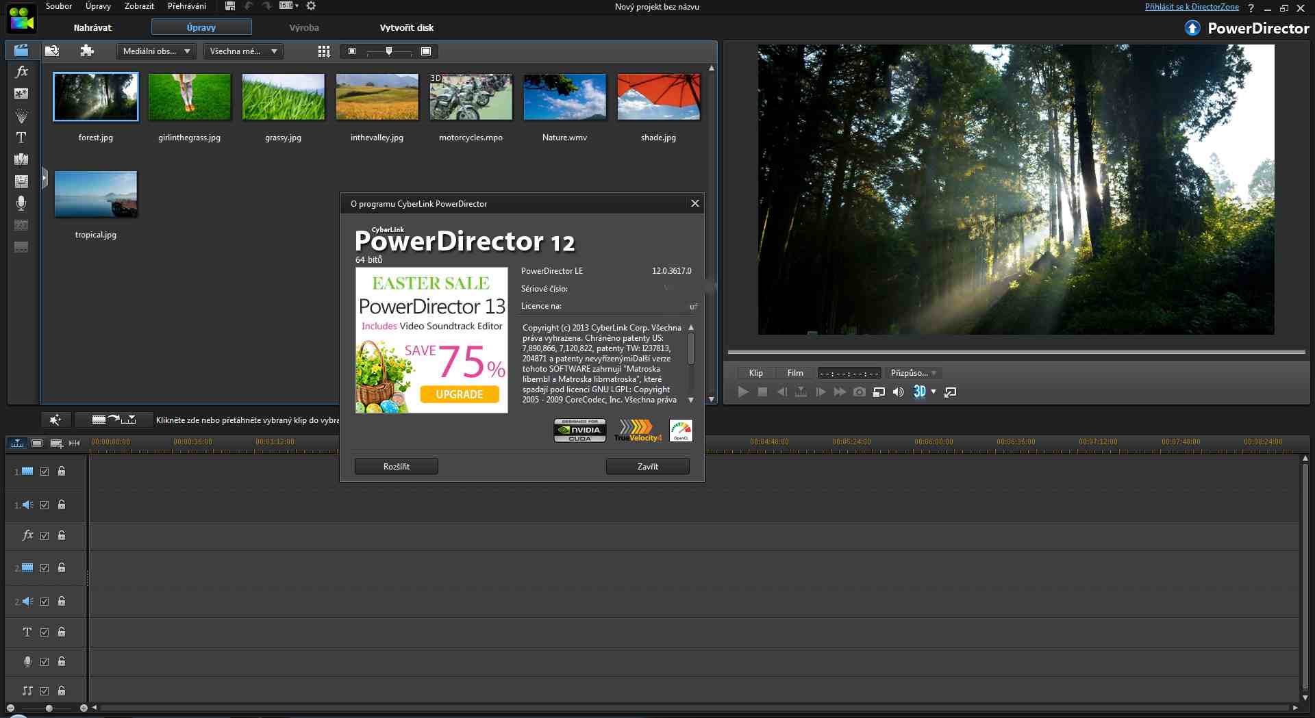1315x718 pixels.
Task: Uncheck video track 2 enable checkbox
Action: point(45,568)
